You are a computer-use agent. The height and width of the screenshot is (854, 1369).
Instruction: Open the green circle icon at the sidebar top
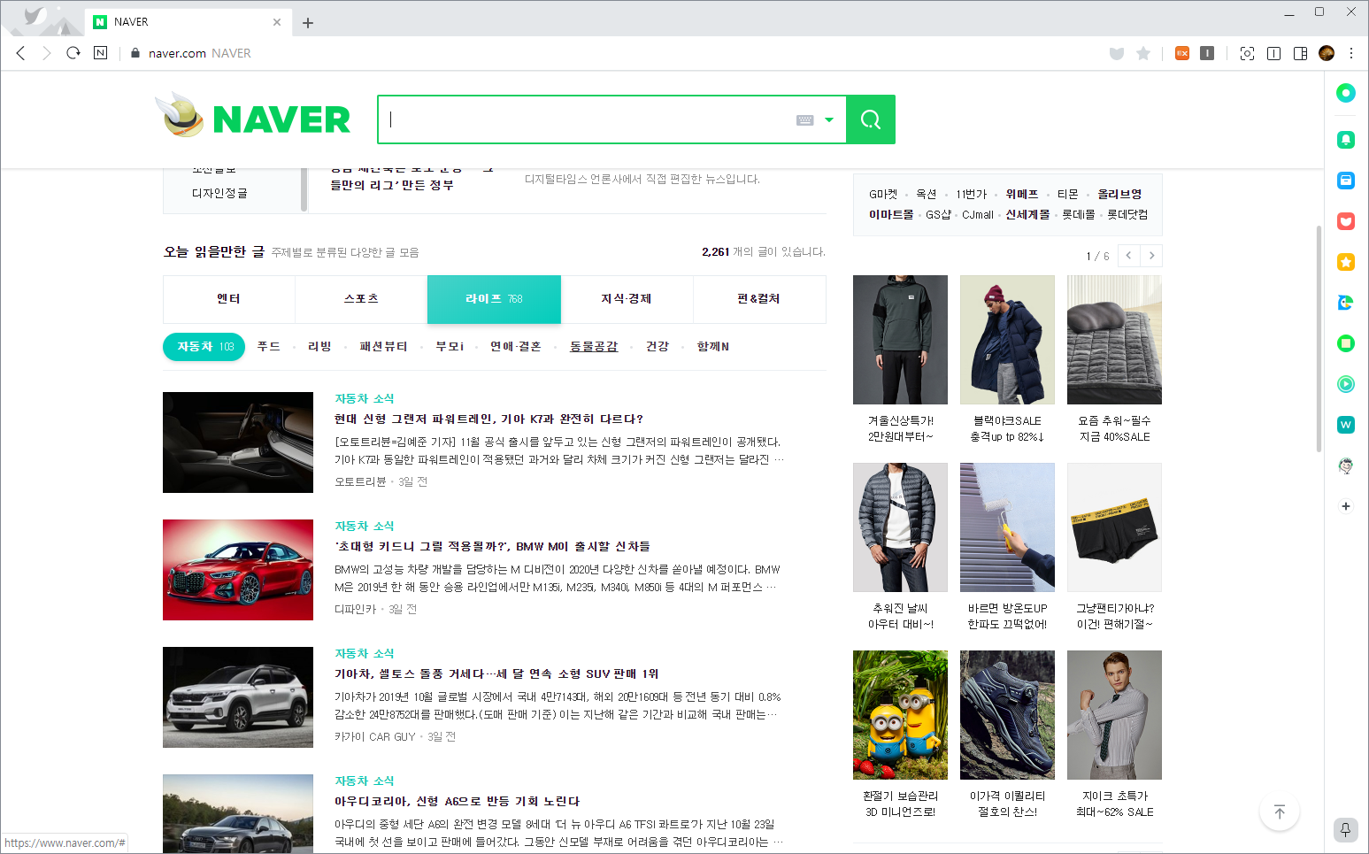pyautogui.click(x=1346, y=93)
